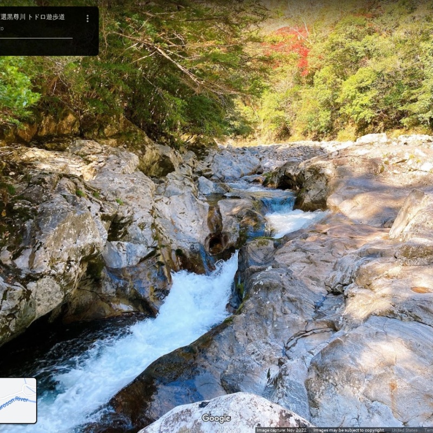
Task: Expand the Kuroson River minimap thumbnail
Action: [17, 401]
